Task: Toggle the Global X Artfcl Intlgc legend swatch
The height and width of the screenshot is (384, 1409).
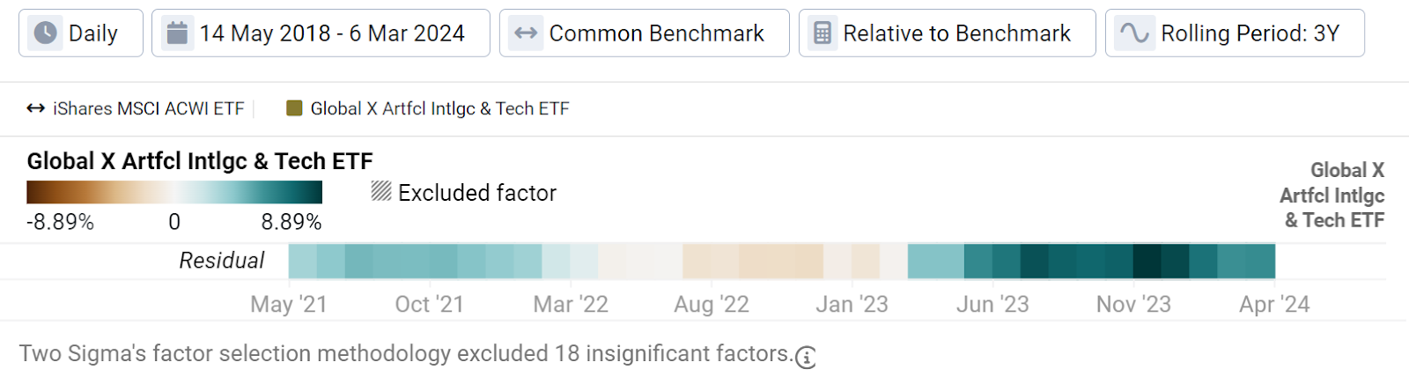Action: point(294,108)
